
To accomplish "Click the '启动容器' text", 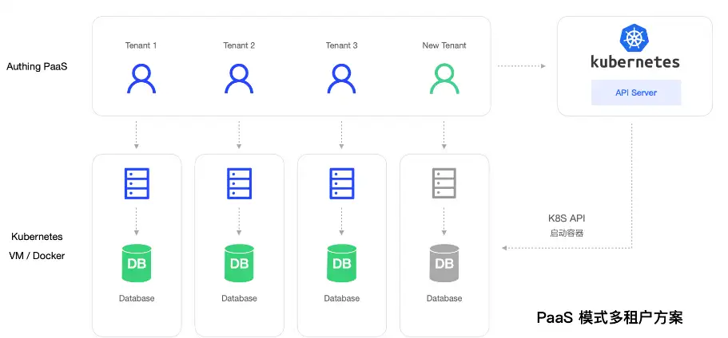I will [567, 234].
